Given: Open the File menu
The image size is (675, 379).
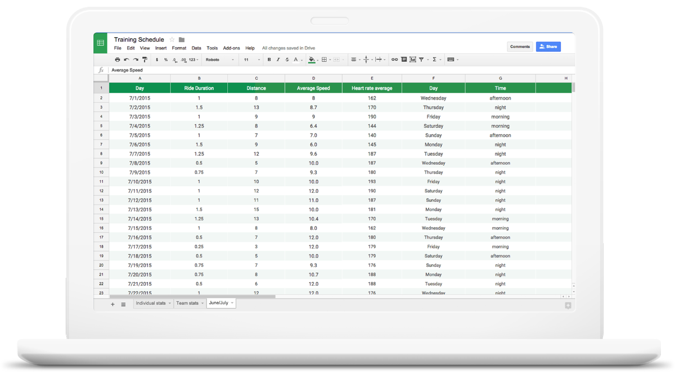Looking at the screenshot, I should click(x=118, y=48).
